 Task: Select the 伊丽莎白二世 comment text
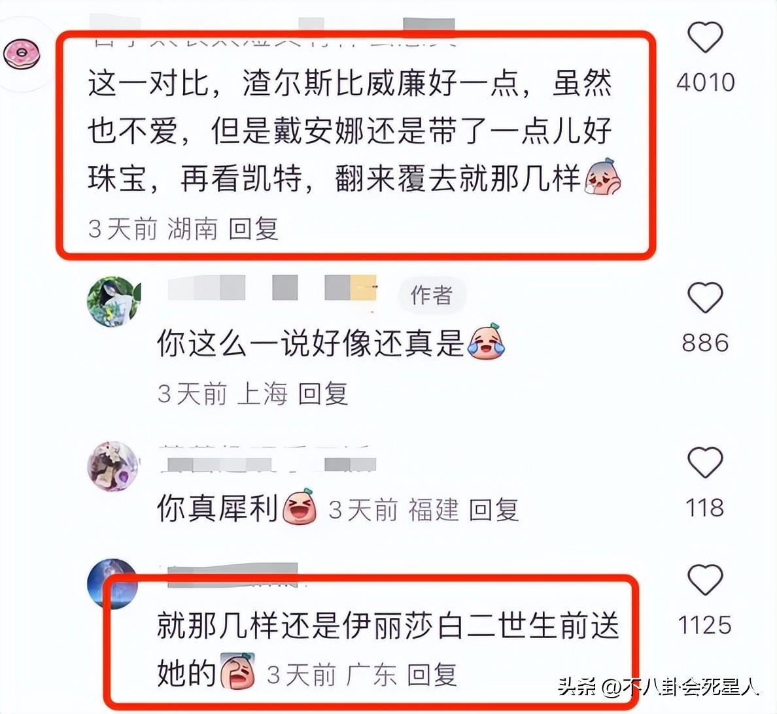click(x=388, y=649)
